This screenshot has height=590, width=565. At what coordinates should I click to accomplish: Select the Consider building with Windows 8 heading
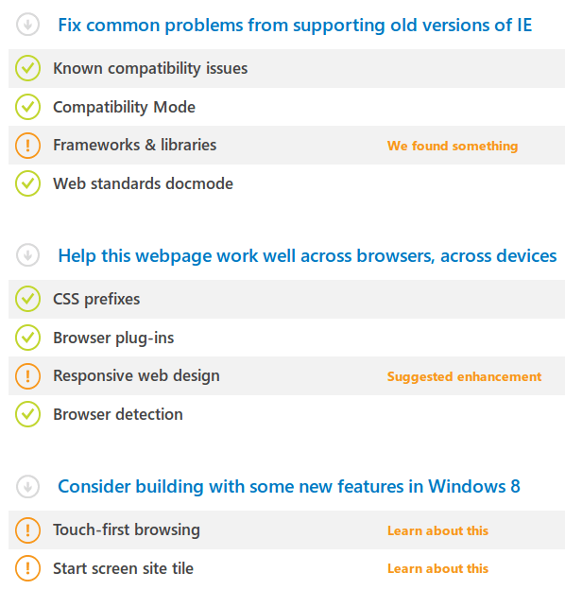click(289, 486)
